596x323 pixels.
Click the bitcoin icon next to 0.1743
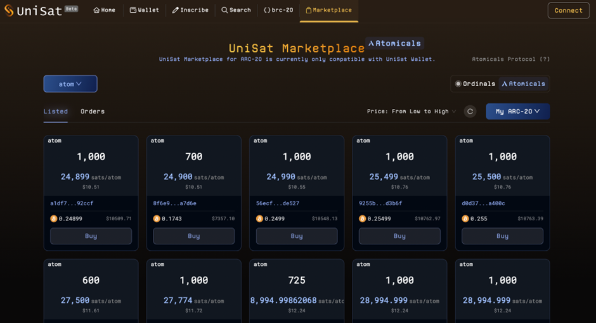pos(157,218)
